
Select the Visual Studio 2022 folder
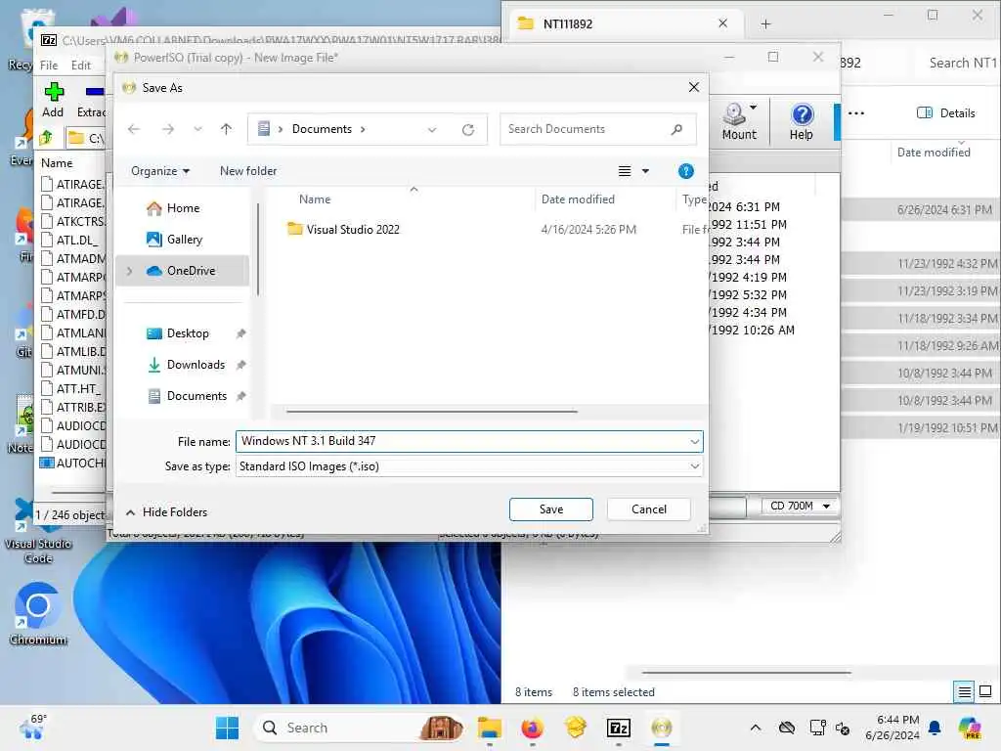(x=352, y=229)
